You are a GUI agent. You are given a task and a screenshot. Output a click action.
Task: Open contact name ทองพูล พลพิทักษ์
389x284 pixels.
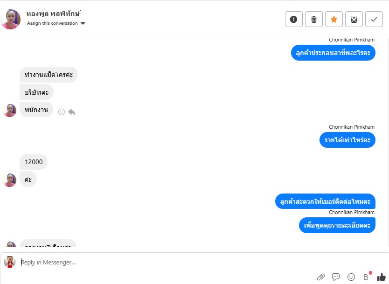click(53, 14)
